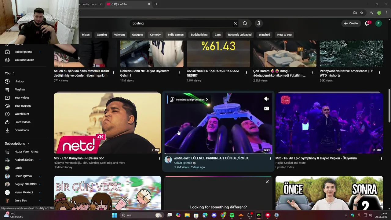The image size is (391, 220).
Task: Bookmark this page with star icon
Action: point(362,13)
